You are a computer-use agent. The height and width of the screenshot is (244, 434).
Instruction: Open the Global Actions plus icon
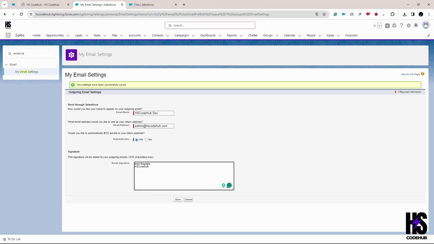coord(387,25)
